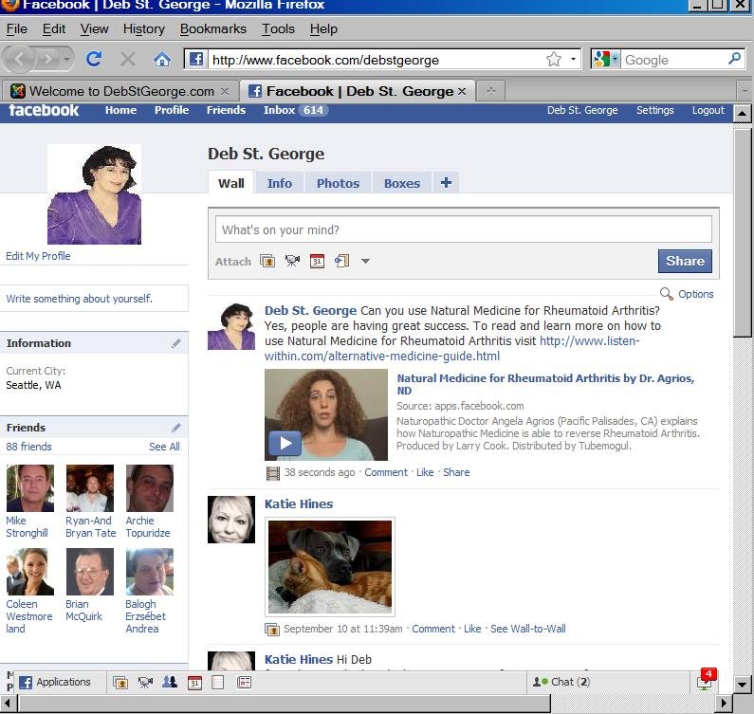Open Events app in the bottom bar
The width and height of the screenshot is (754, 714).
194,683
